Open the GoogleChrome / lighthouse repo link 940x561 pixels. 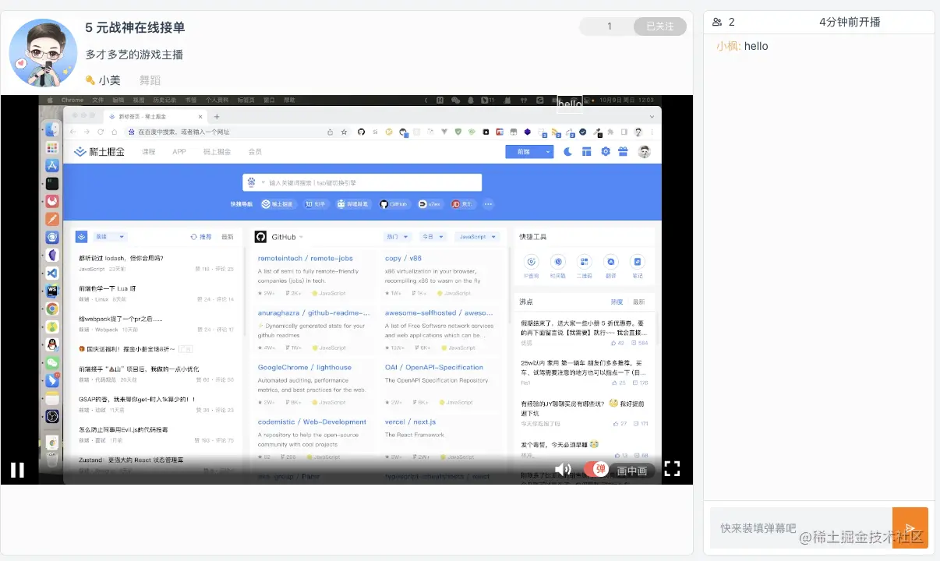pos(305,367)
